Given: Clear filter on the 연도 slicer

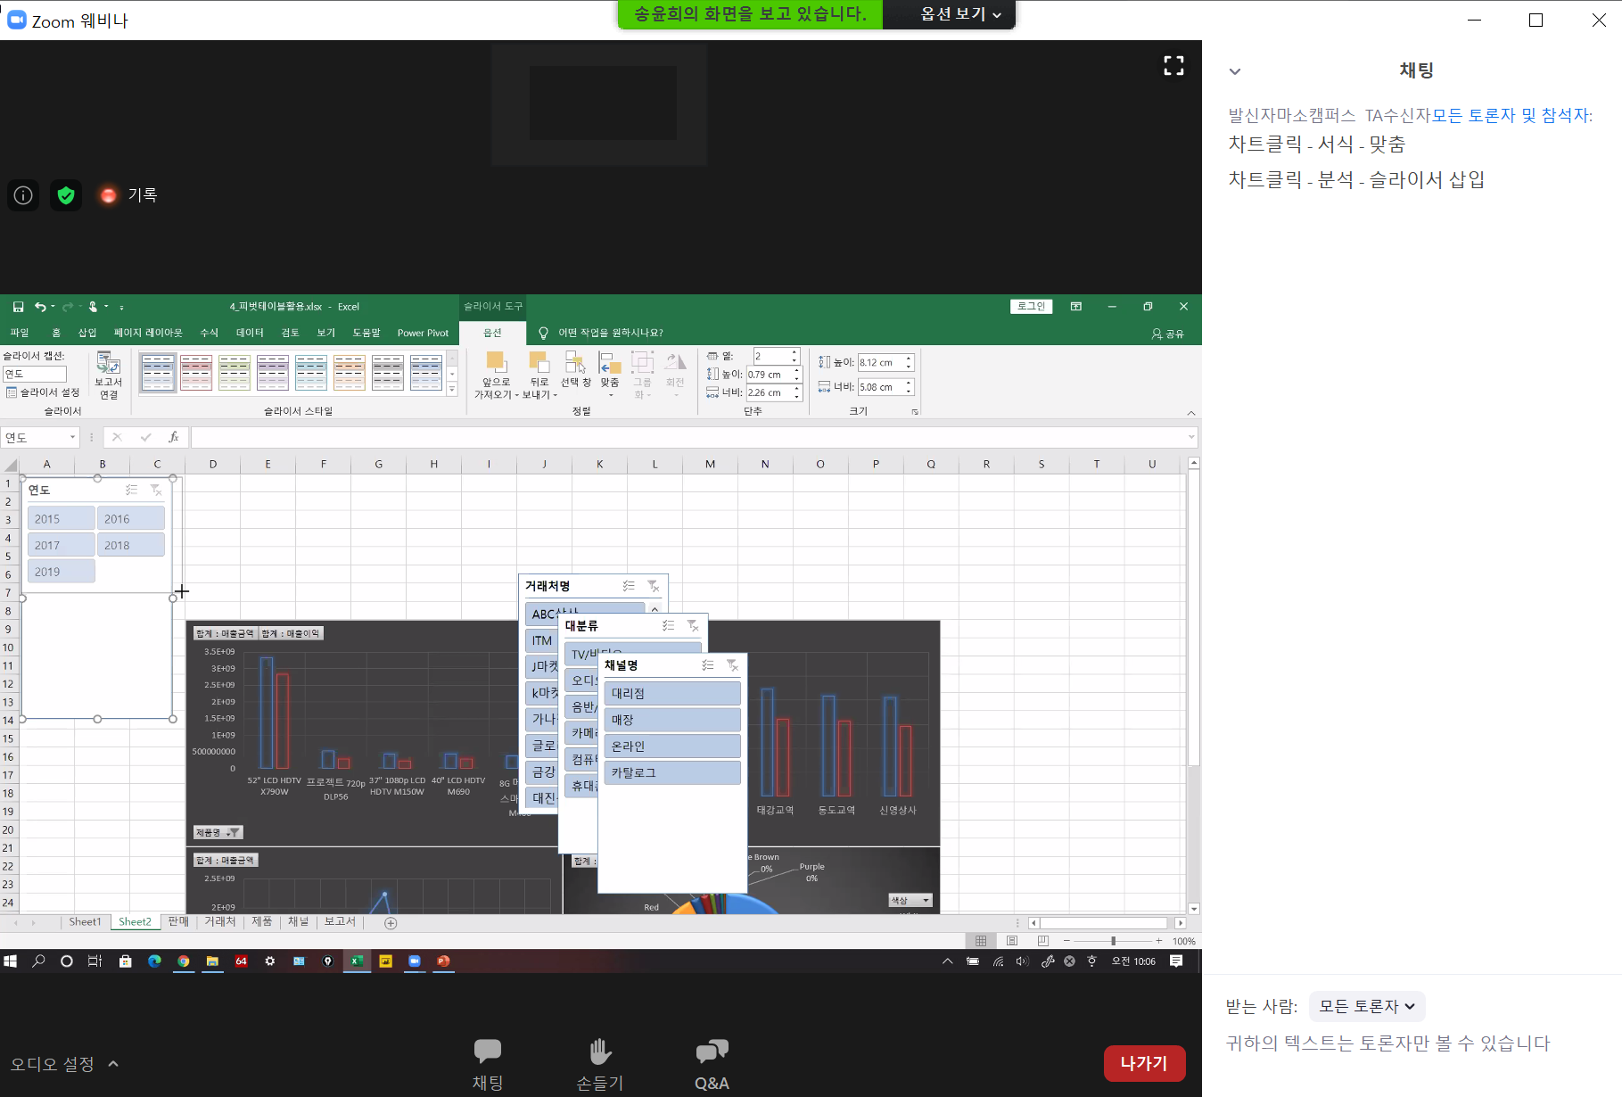Looking at the screenshot, I should click(156, 490).
